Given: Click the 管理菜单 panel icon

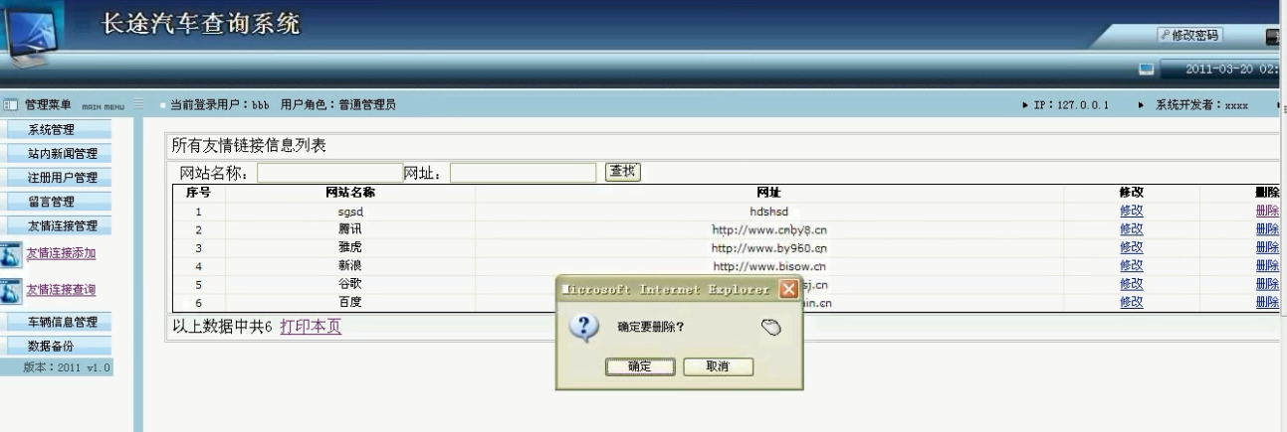Looking at the screenshot, I should coord(11,104).
